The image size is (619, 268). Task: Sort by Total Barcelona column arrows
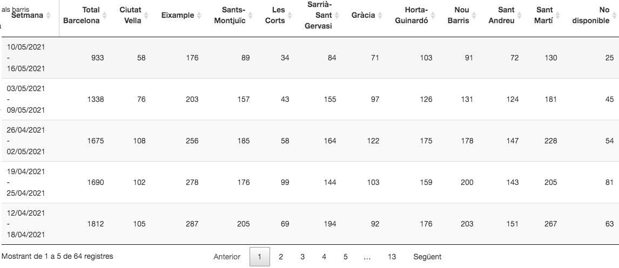[105, 16]
